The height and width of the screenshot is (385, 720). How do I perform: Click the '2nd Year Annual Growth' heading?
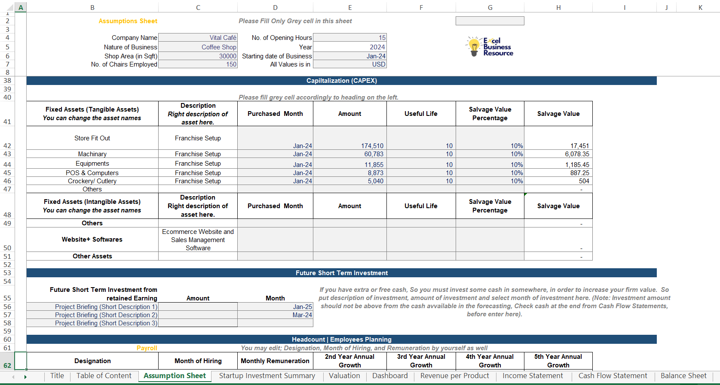350,361
